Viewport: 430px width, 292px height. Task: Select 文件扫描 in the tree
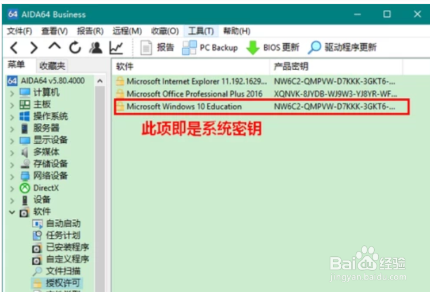[63, 271]
